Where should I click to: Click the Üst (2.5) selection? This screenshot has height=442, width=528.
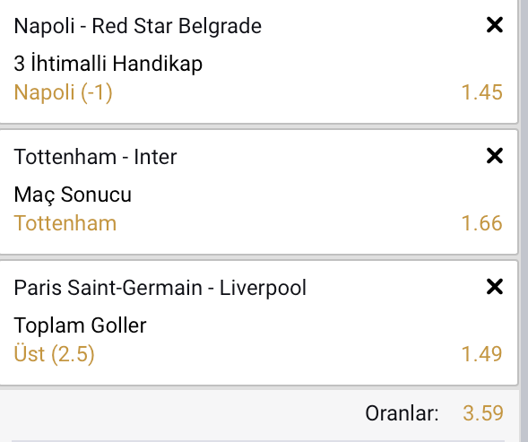(x=54, y=354)
